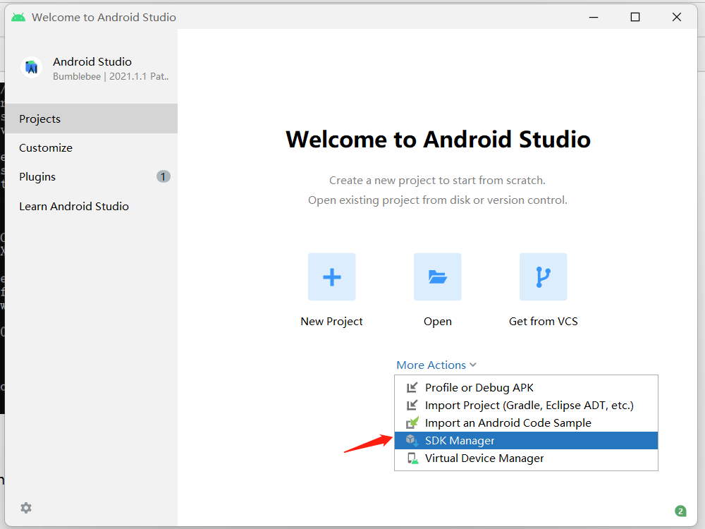Expand the More Actions dropdown

pos(436,365)
